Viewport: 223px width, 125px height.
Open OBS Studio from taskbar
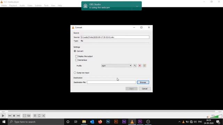click(x=148, y=122)
